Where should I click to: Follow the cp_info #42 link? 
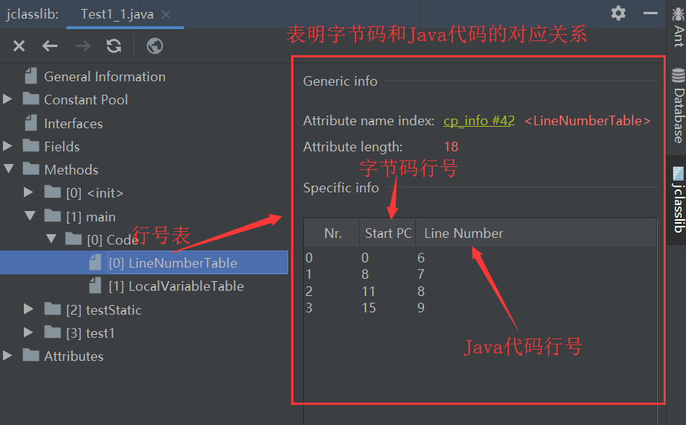478,121
